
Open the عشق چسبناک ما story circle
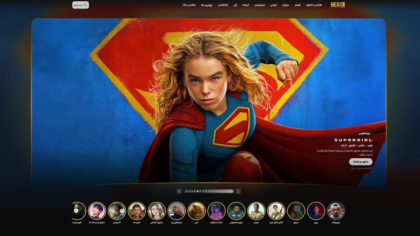tap(97, 211)
